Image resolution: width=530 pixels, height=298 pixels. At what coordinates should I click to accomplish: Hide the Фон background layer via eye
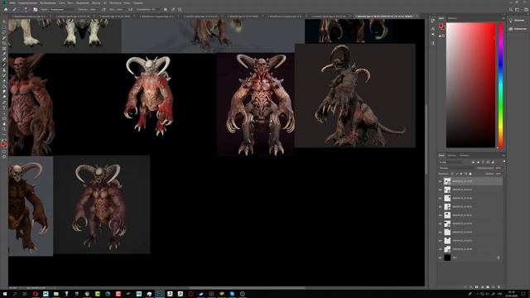coord(440,257)
